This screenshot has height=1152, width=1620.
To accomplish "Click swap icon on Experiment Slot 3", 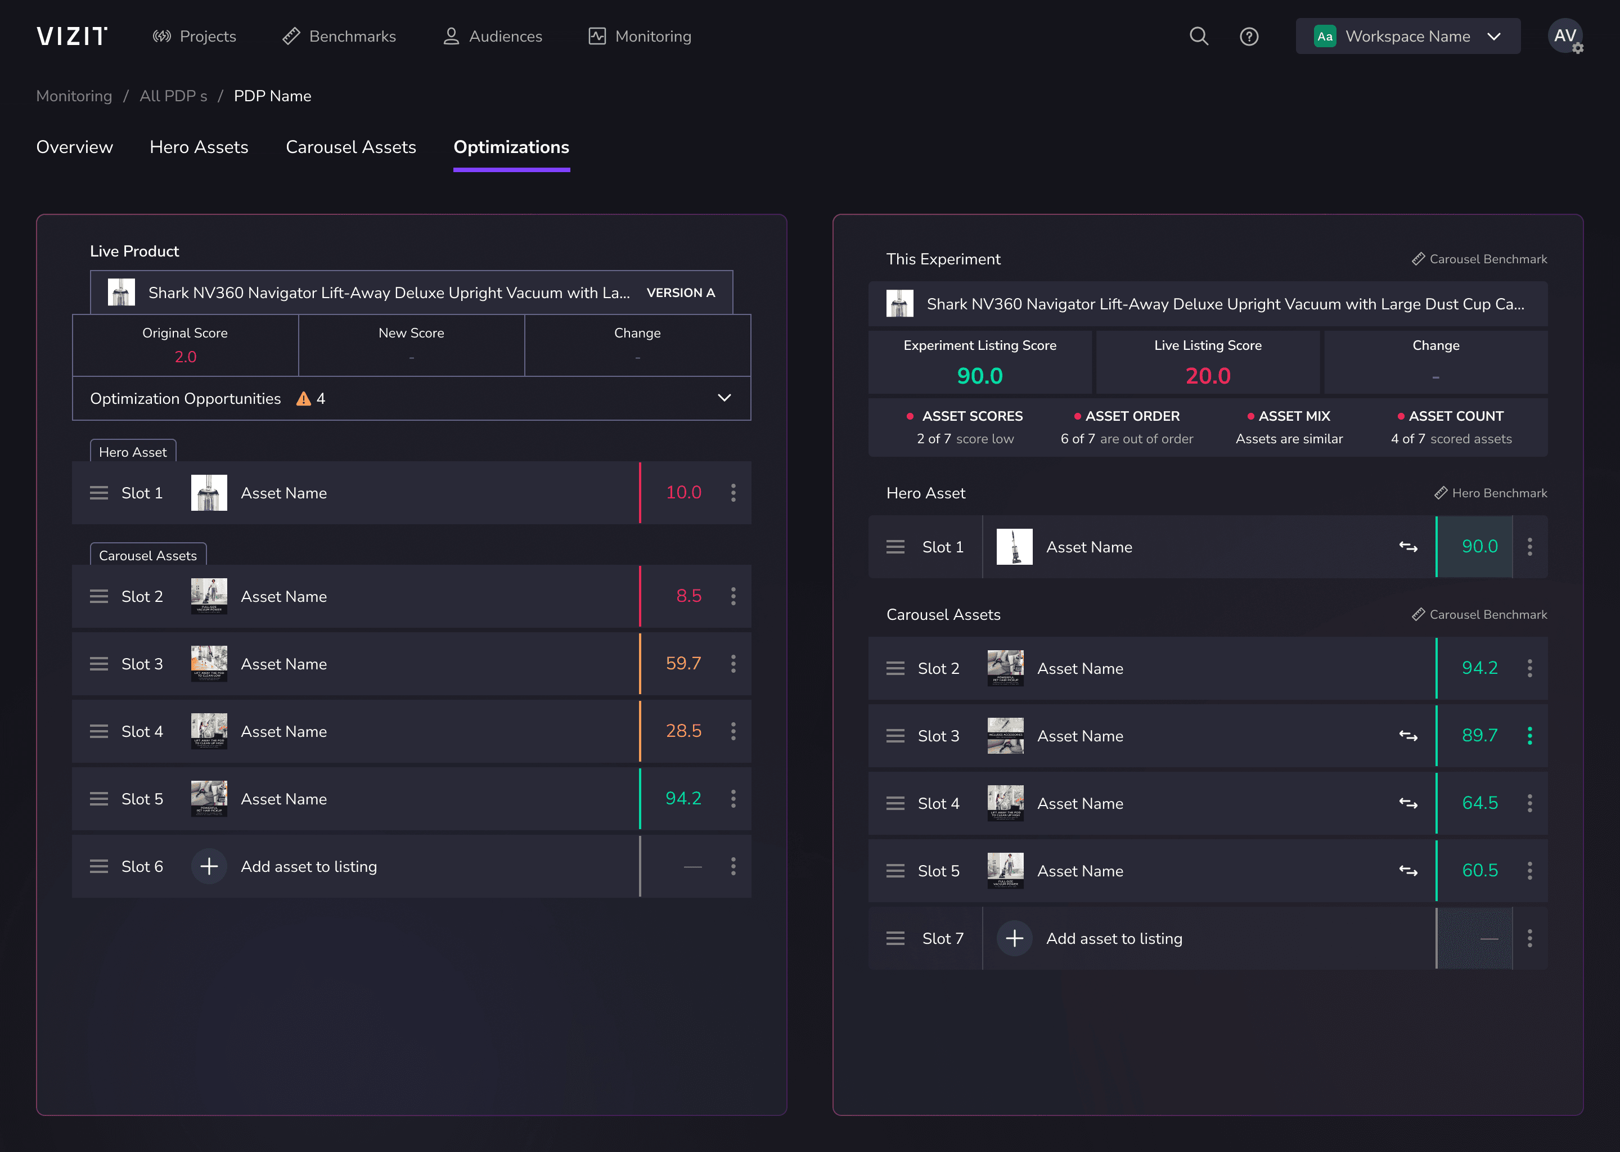I will pos(1408,736).
